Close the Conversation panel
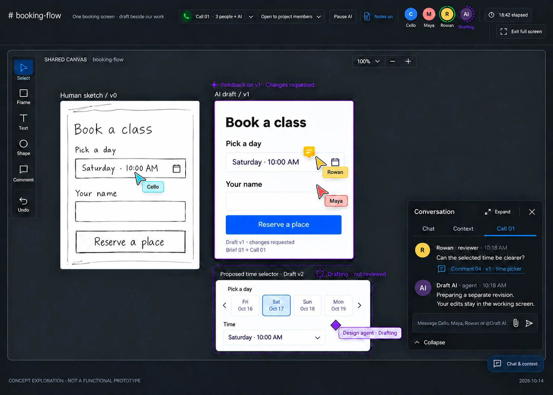 tap(532, 212)
